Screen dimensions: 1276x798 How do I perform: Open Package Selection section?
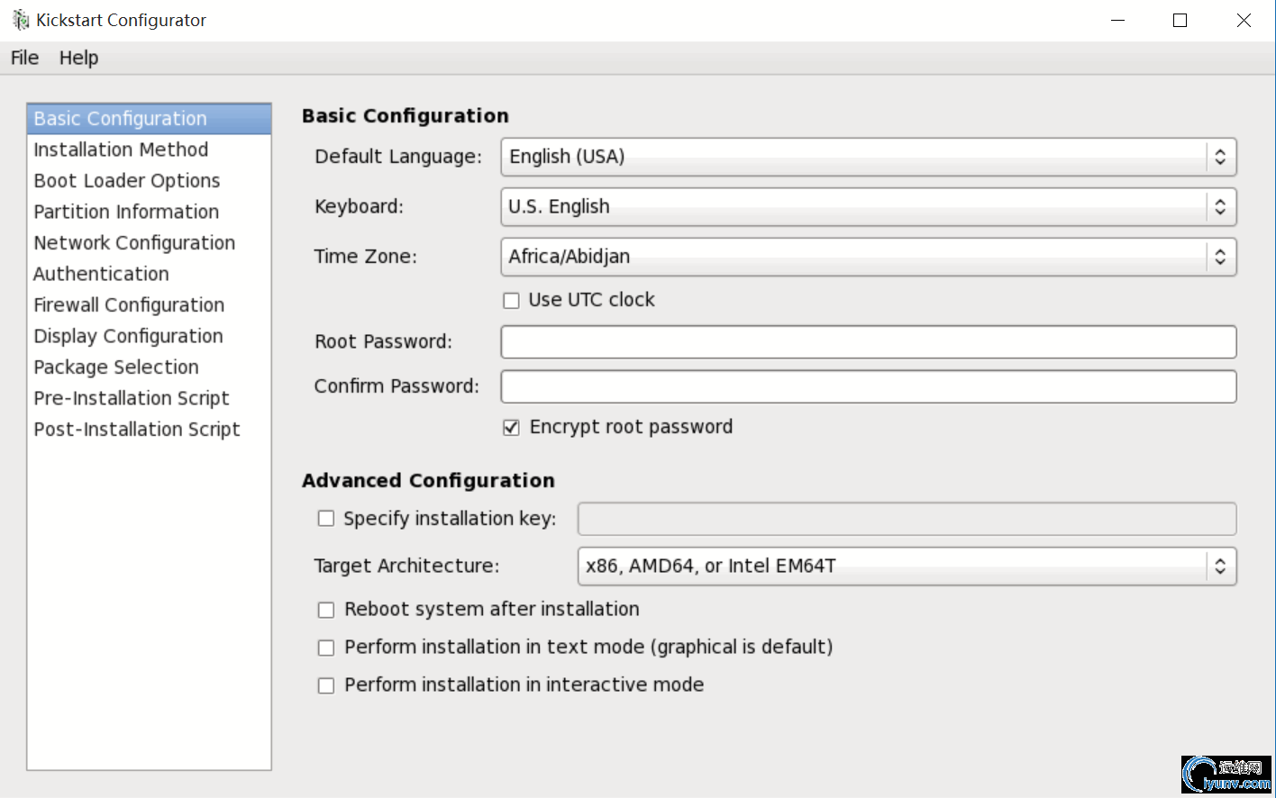(x=116, y=367)
